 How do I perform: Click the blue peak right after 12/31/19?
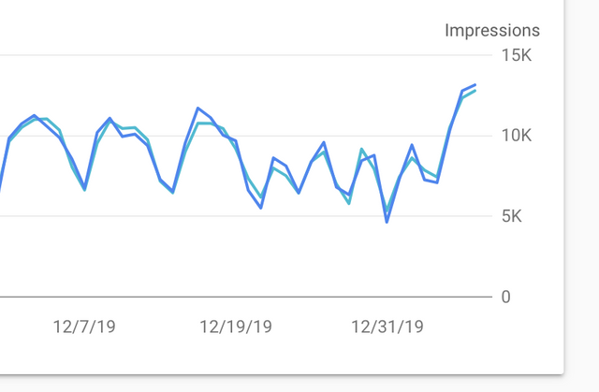pos(412,145)
